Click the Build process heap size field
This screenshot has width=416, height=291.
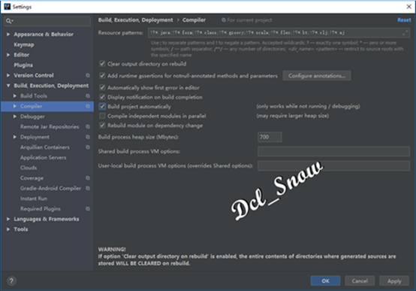pyautogui.click(x=270, y=137)
